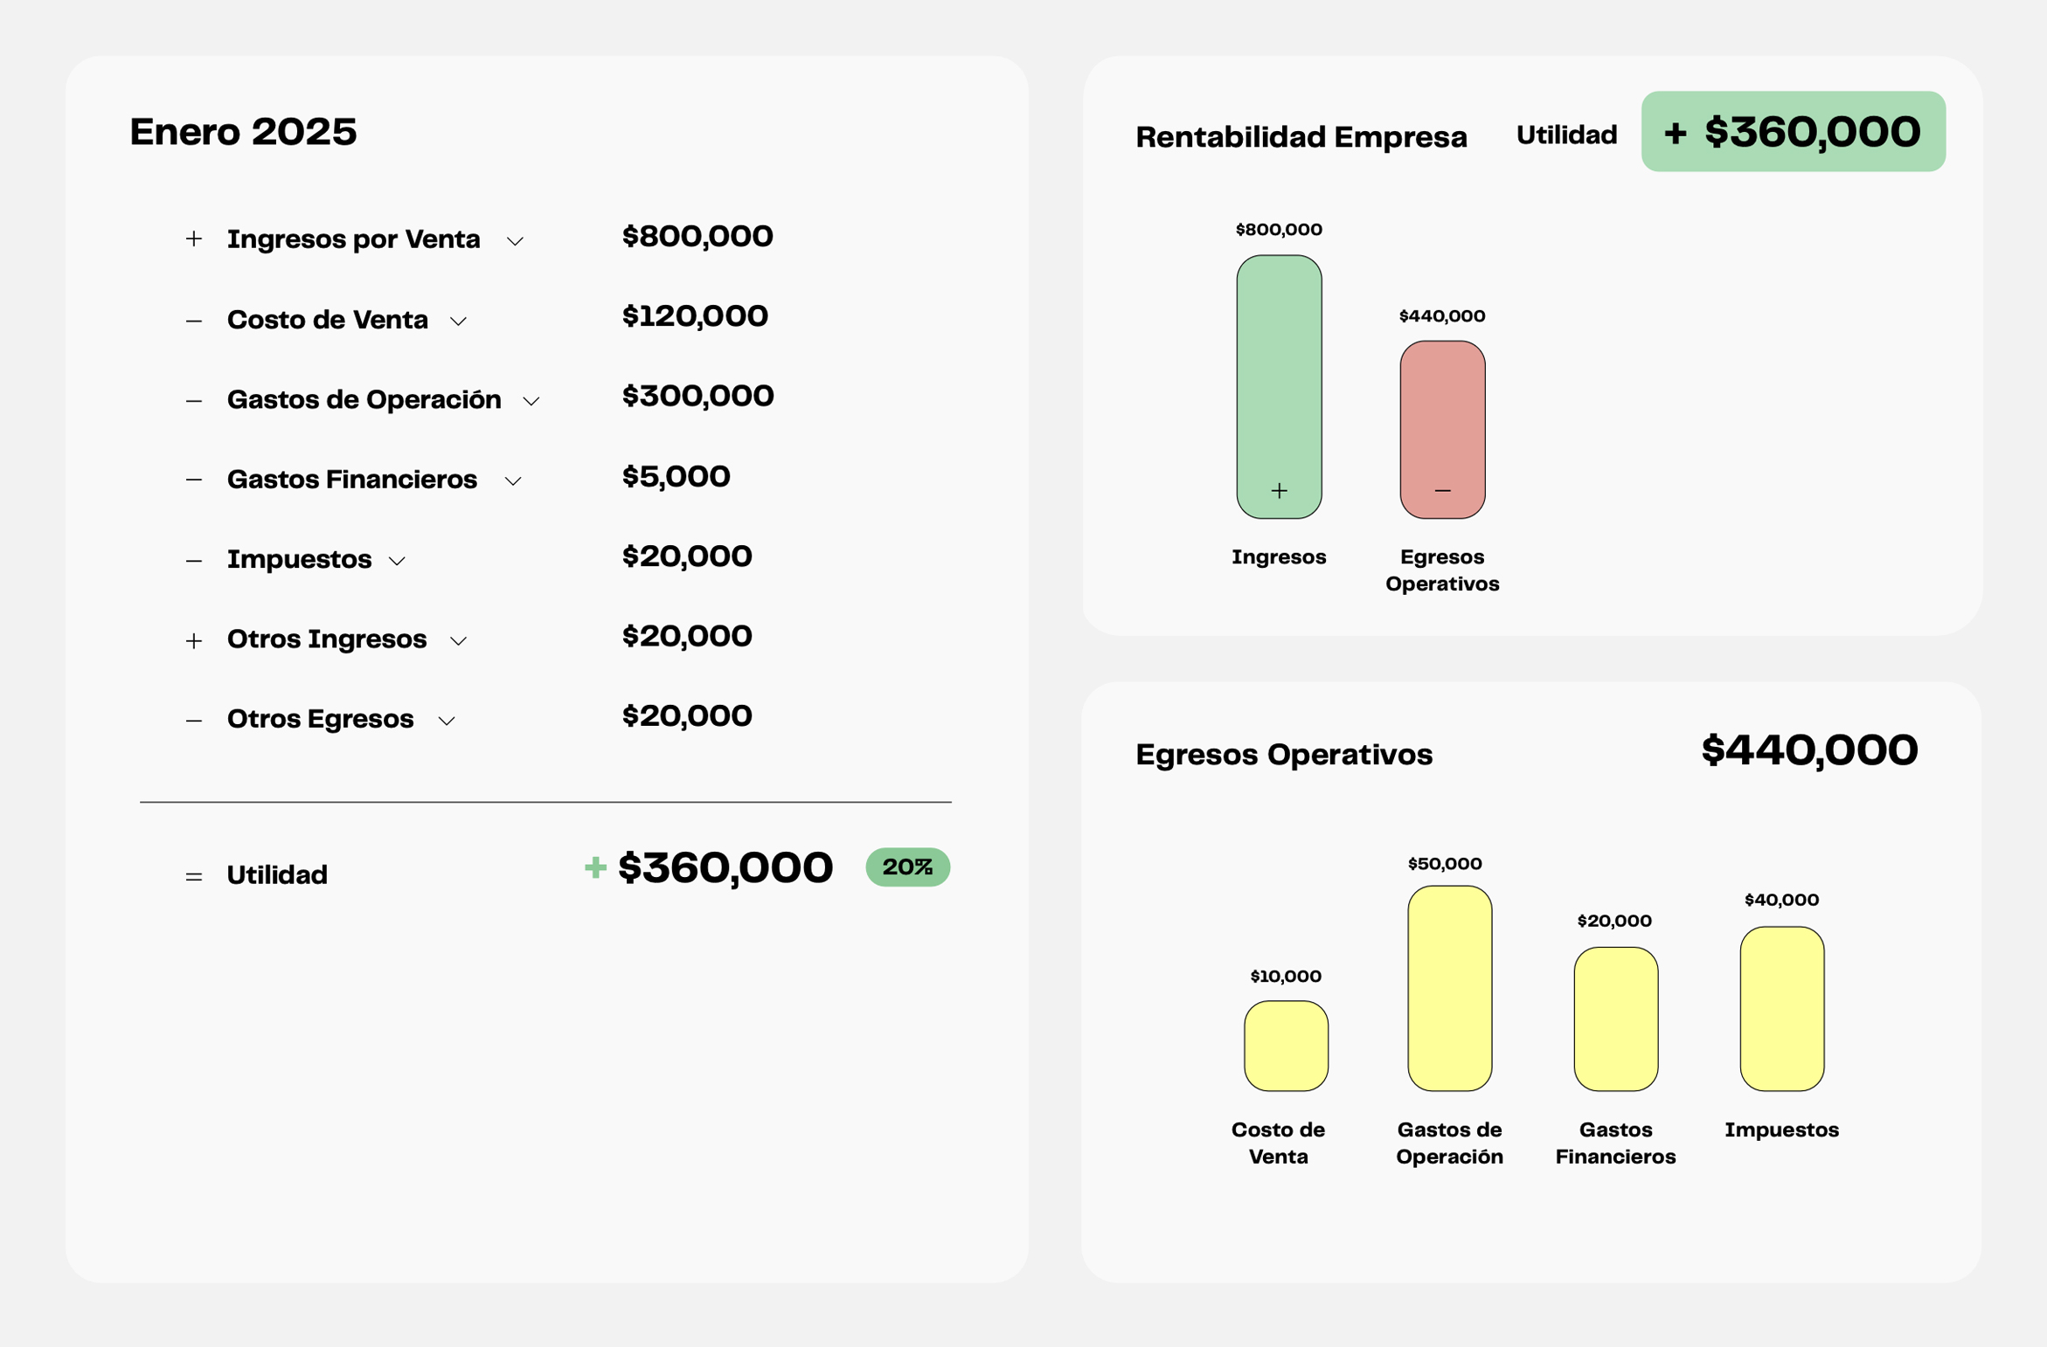Screen dimensions: 2047x1347
Task: Click plus icon beside Otros Ingresos
Action: [194, 641]
